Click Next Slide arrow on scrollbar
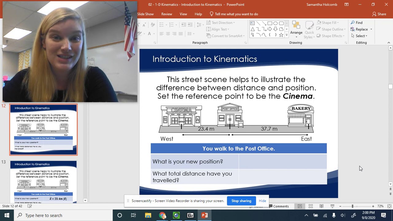Image resolution: width=393 pixels, height=221 pixels. [391, 194]
